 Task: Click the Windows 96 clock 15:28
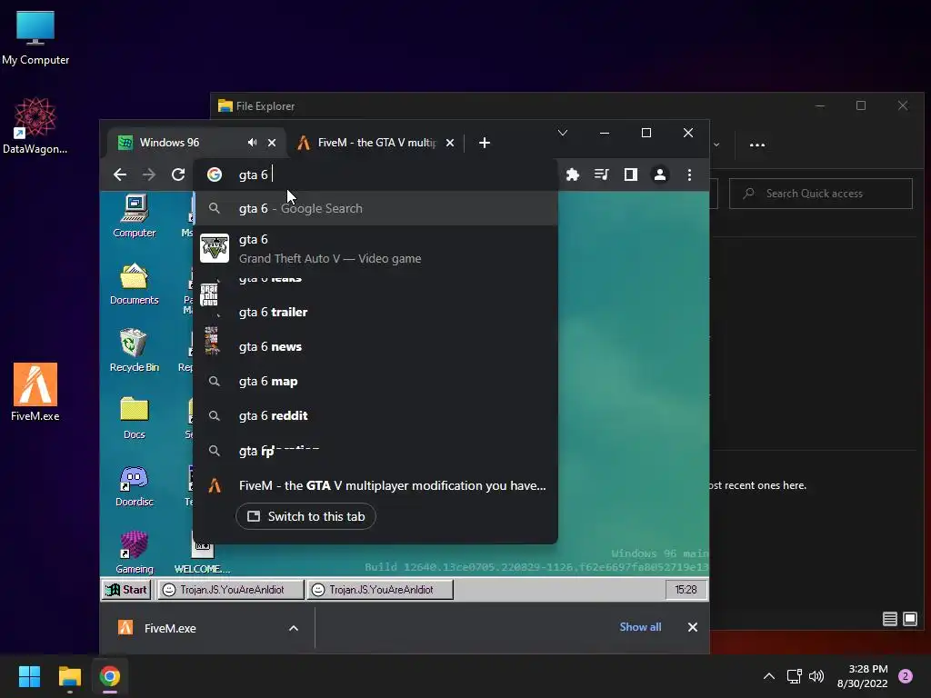[x=686, y=589]
